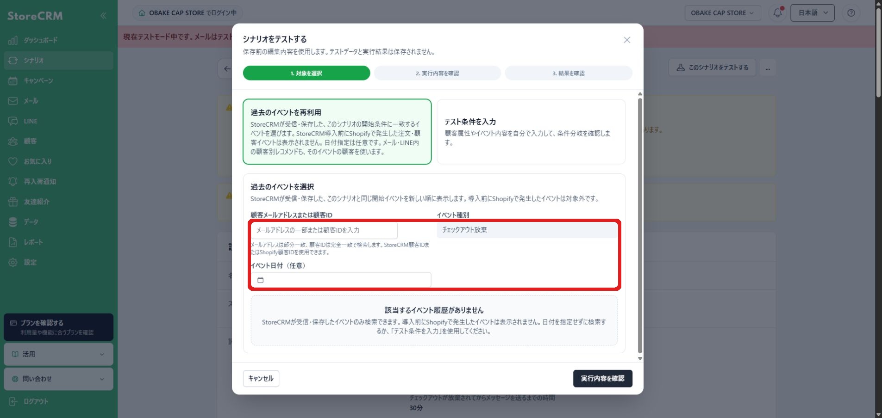Click the StoreCRM logo
Viewport: 882px width, 418px height.
tap(35, 16)
